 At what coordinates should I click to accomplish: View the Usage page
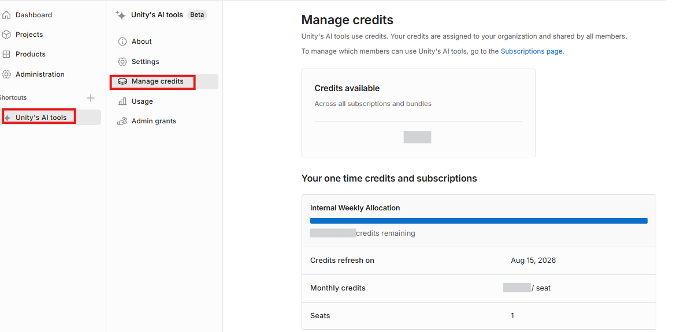tap(142, 101)
